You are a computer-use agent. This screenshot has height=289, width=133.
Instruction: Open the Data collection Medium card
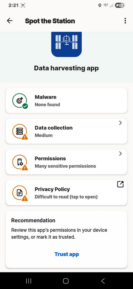tap(66, 131)
